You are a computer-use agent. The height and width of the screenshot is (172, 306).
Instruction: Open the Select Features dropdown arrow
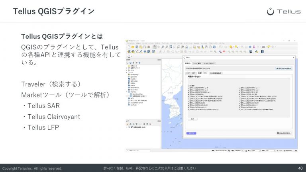[x=233, y=47]
